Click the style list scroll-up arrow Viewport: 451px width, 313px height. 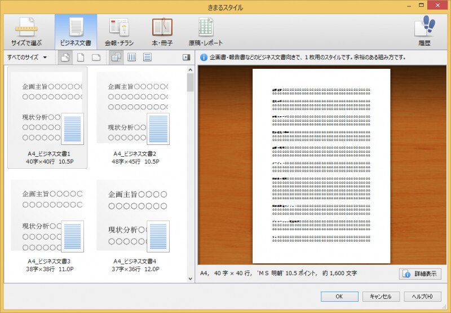click(x=190, y=69)
